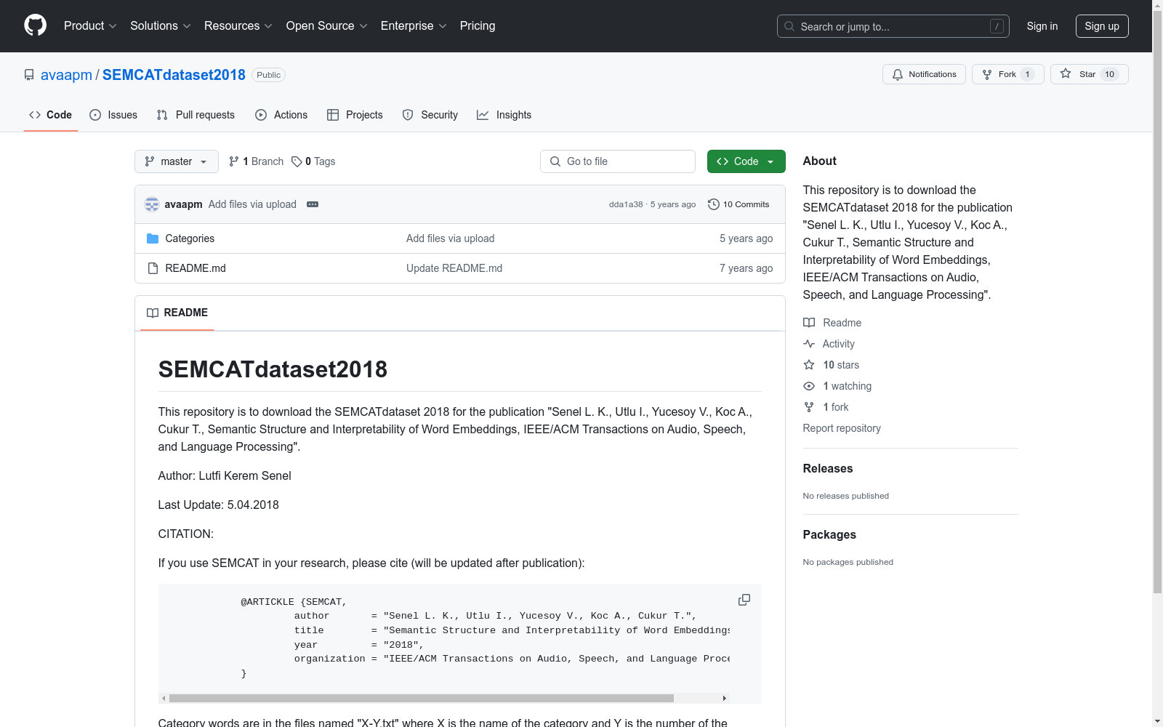Click the star icon beside 10 stars

809,365
